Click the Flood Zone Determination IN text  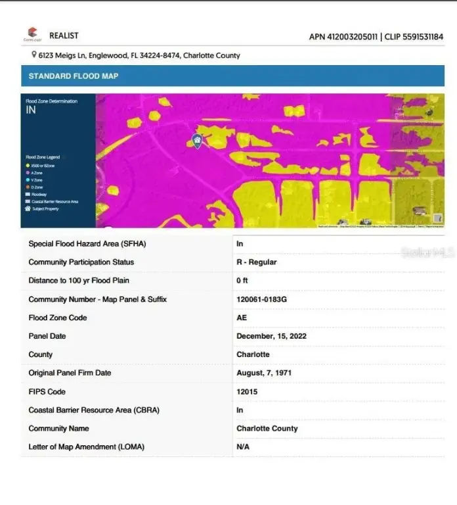point(31,110)
